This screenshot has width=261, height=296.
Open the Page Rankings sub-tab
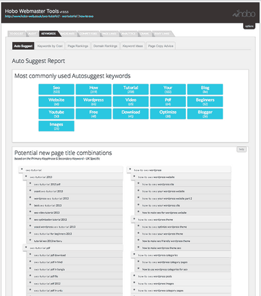click(x=78, y=46)
